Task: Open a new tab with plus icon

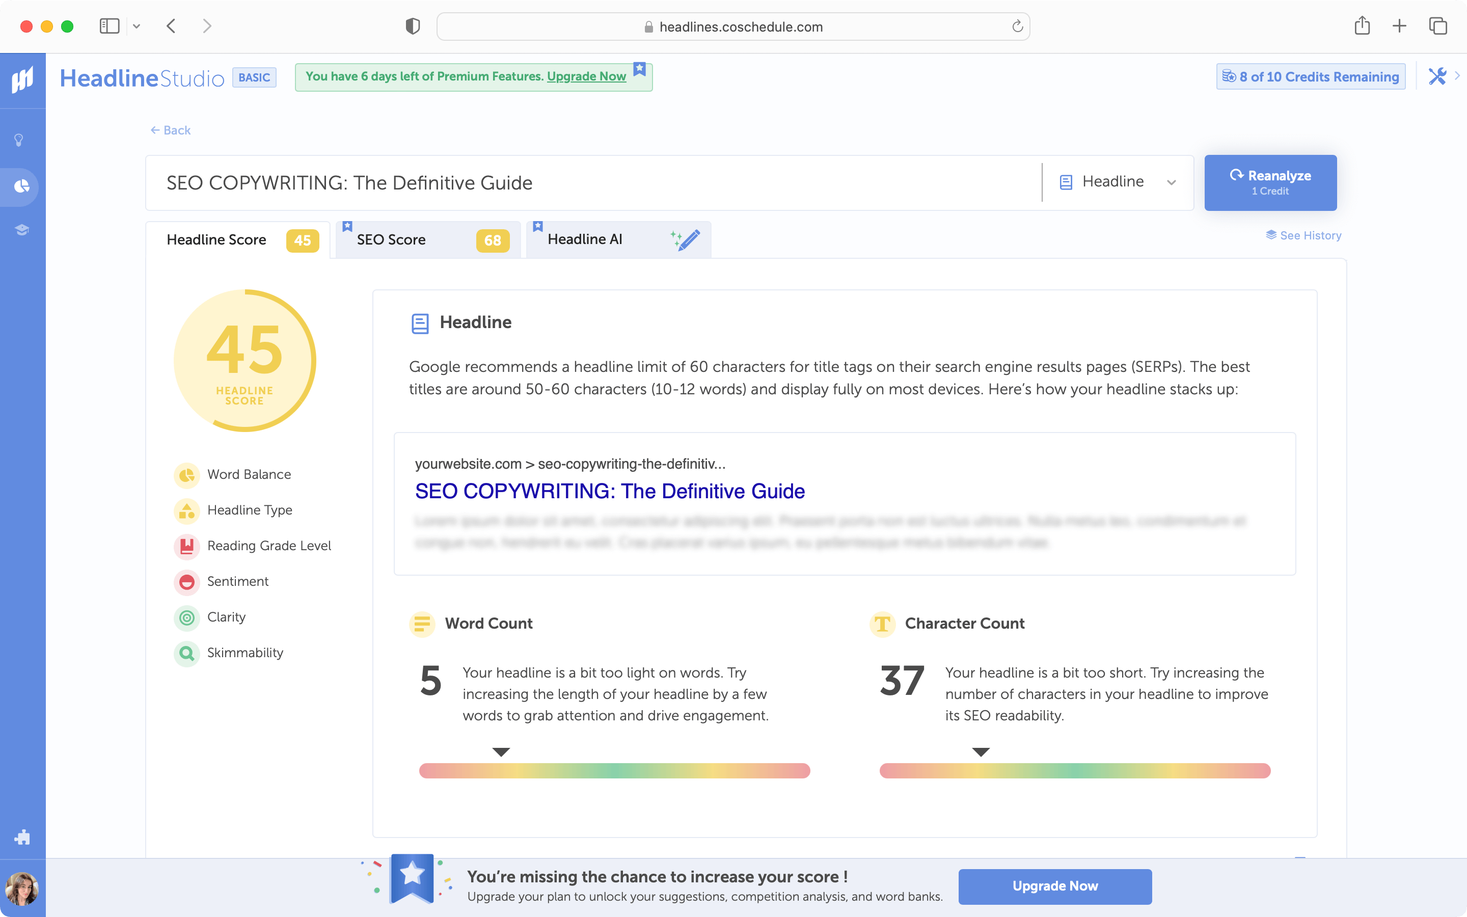Action: pyautogui.click(x=1399, y=26)
